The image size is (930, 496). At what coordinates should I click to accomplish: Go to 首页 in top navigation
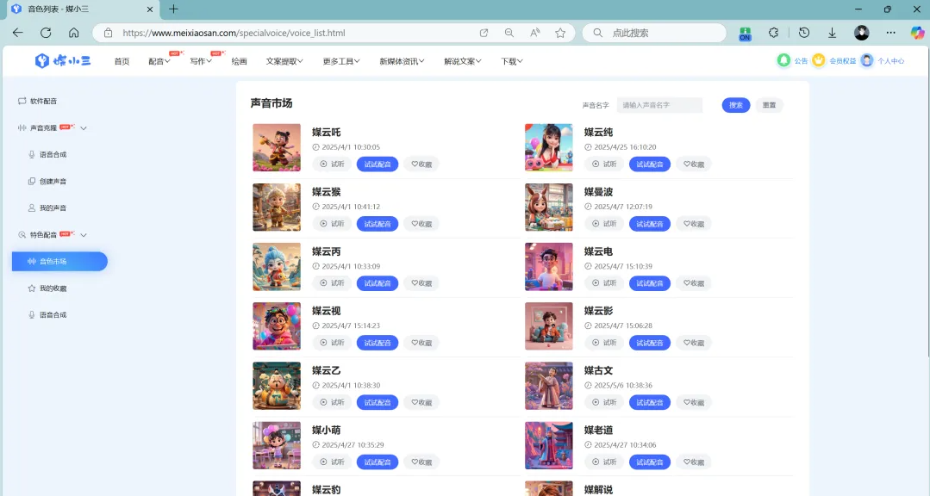tap(122, 61)
